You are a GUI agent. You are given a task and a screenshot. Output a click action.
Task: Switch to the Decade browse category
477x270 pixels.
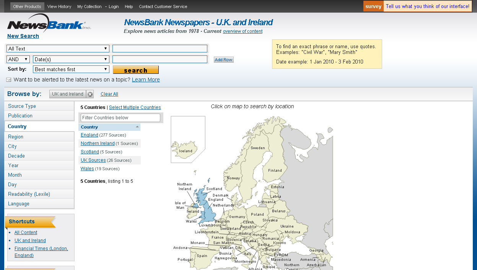point(16,156)
